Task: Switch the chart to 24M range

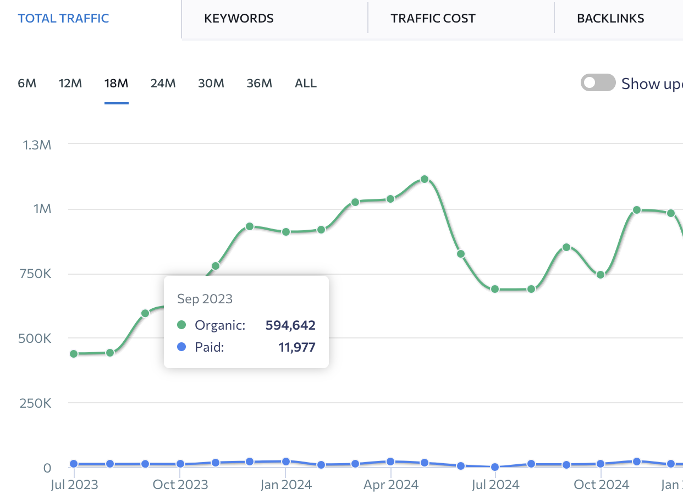Action: point(163,84)
